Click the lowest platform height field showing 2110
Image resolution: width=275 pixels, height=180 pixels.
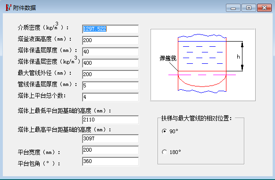(x=110, y=120)
